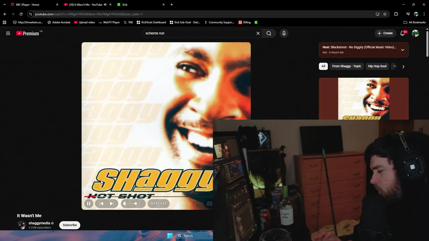Open the media control icon in toolbar
Viewport: 429px width, 241px height.
(408, 14)
